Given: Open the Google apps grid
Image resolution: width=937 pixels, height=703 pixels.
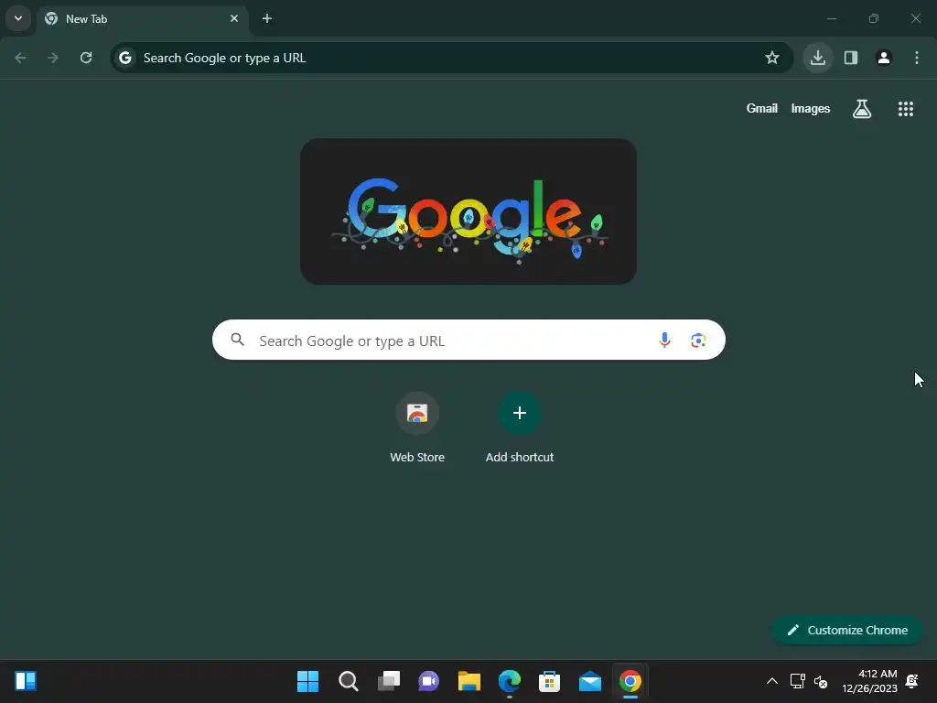Looking at the screenshot, I should pyautogui.click(x=906, y=109).
